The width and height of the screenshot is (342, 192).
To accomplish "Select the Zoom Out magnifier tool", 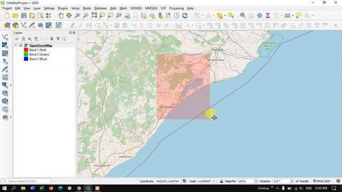I will [x=85, y=15].
